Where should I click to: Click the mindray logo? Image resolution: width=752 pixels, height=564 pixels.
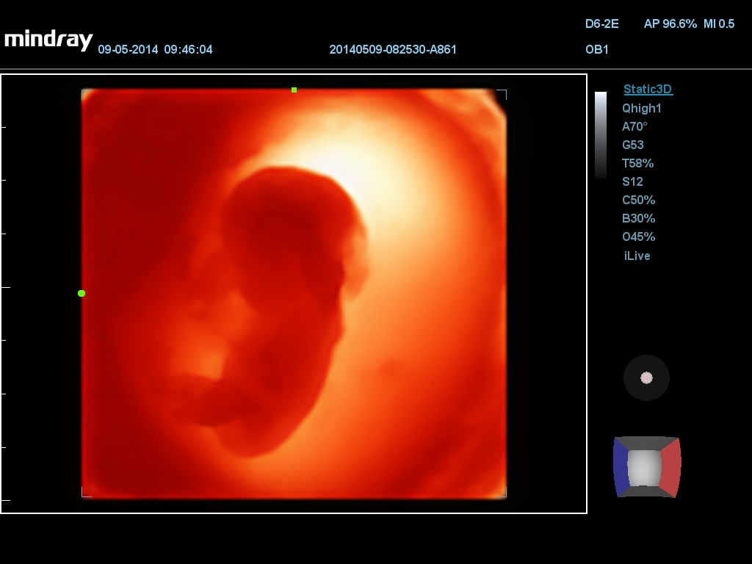pos(48,40)
